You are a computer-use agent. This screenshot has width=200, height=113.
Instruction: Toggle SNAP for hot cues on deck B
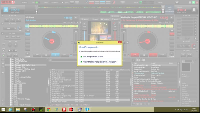178,38
